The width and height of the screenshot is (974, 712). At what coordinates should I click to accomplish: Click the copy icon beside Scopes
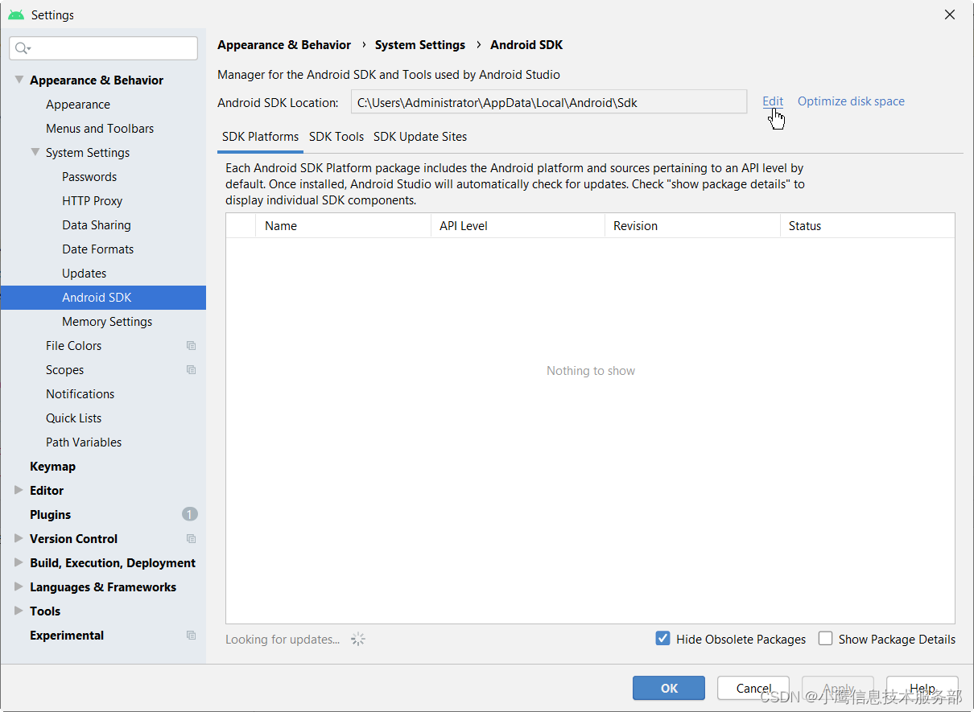[x=191, y=370]
